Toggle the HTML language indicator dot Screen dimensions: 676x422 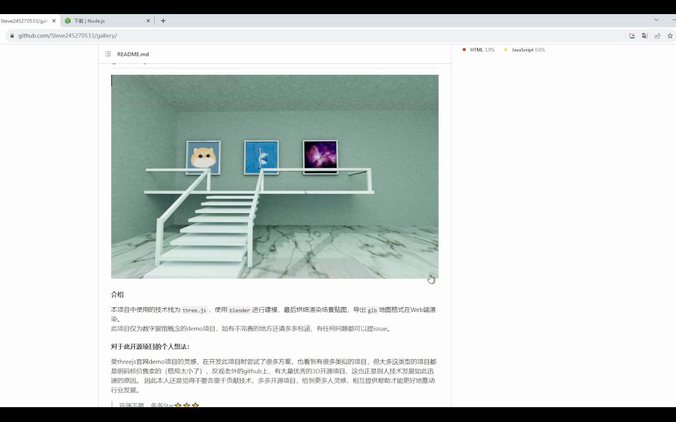coord(464,50)
